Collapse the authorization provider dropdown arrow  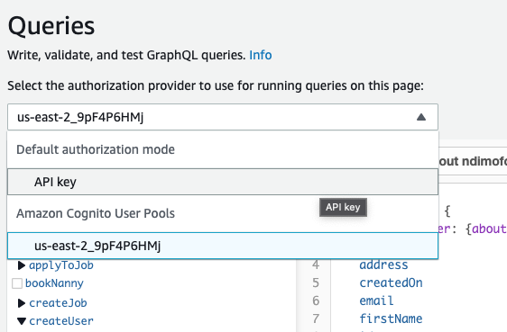(x=421, y=117)
